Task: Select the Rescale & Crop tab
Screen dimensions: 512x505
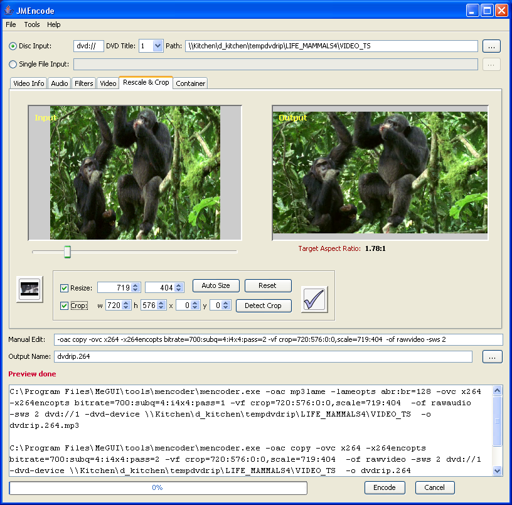Action: pos(146,82)
